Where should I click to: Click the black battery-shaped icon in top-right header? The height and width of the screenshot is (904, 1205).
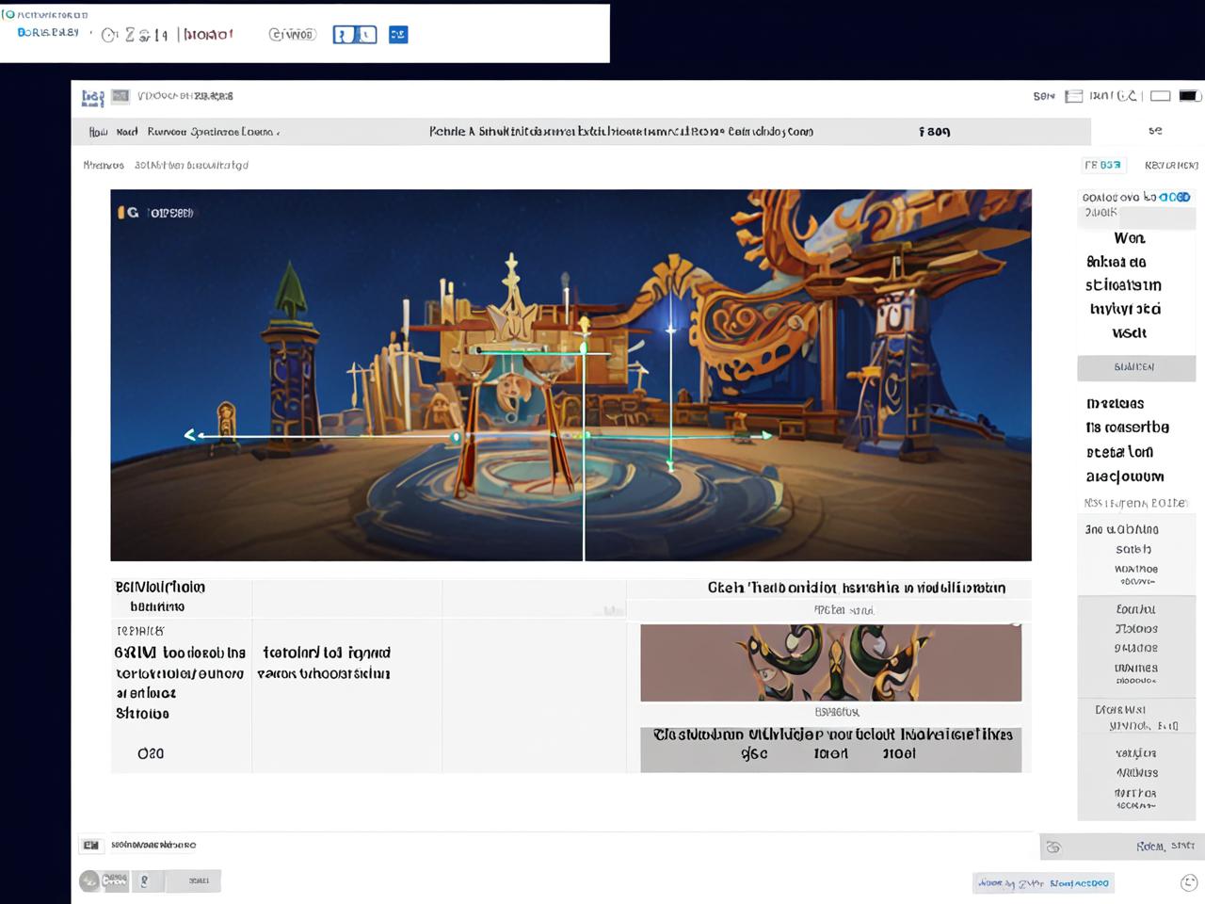click(1190, 96)
